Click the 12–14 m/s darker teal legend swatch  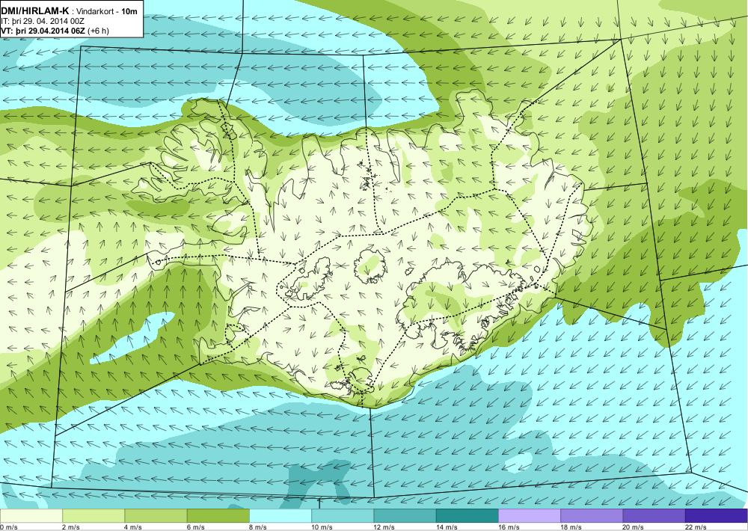tap(405, 516)
